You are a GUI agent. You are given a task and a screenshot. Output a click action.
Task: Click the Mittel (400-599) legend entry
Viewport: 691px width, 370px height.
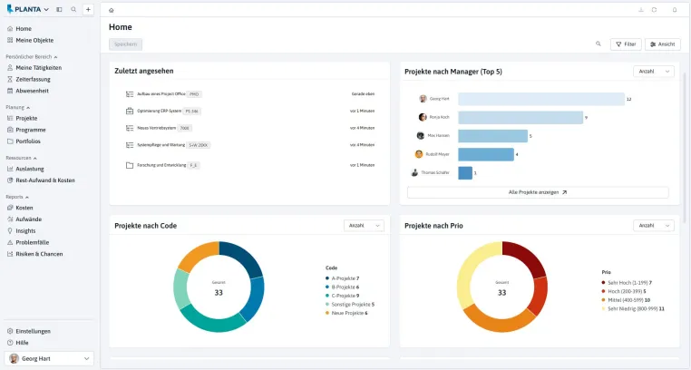click(627, 300)
